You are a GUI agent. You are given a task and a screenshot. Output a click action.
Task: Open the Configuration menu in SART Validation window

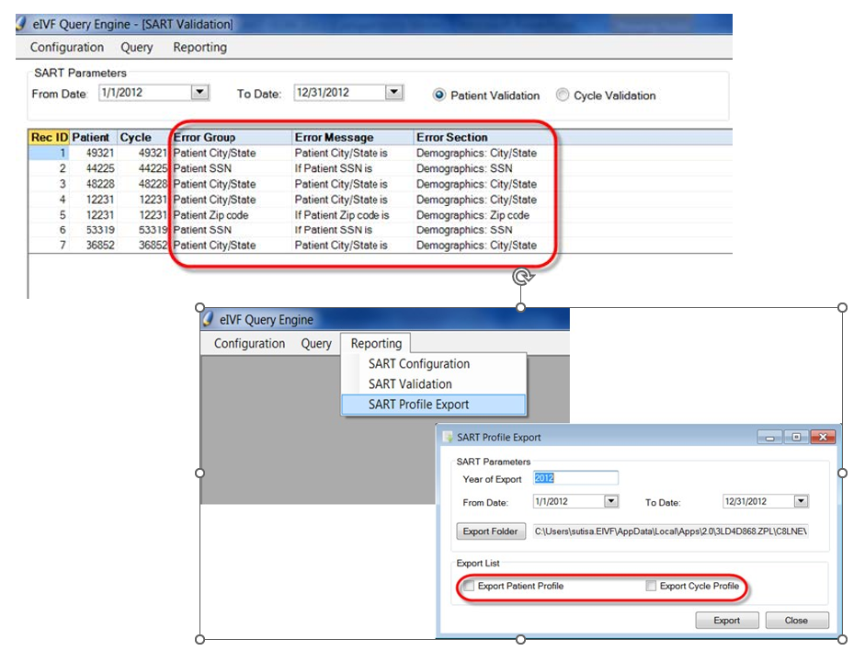(67, 47)
